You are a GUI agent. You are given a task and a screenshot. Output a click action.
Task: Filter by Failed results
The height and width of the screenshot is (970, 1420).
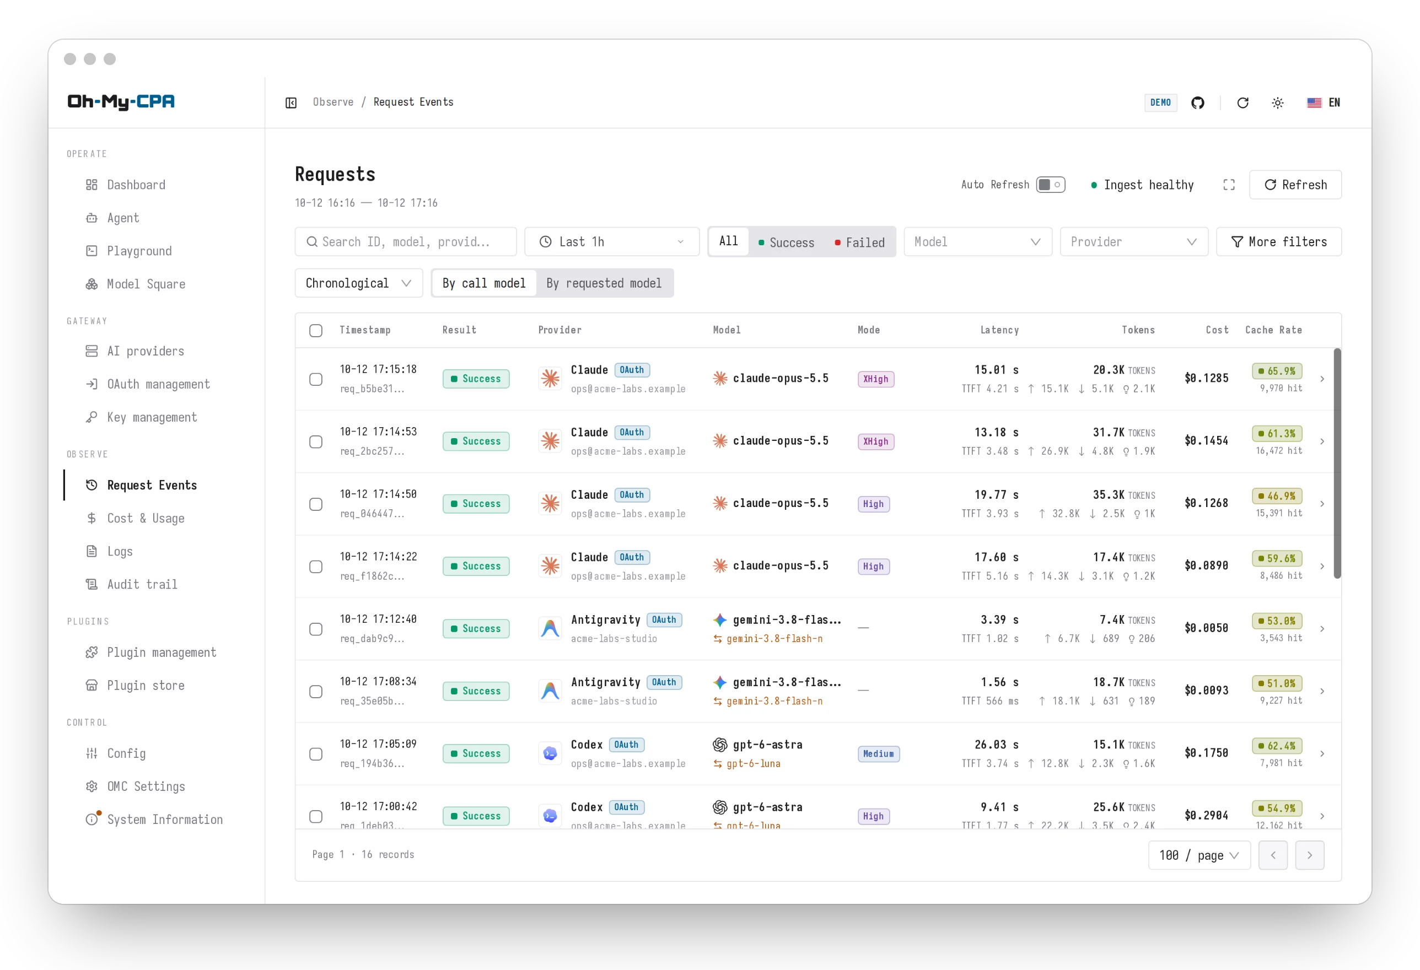[859, 242]
